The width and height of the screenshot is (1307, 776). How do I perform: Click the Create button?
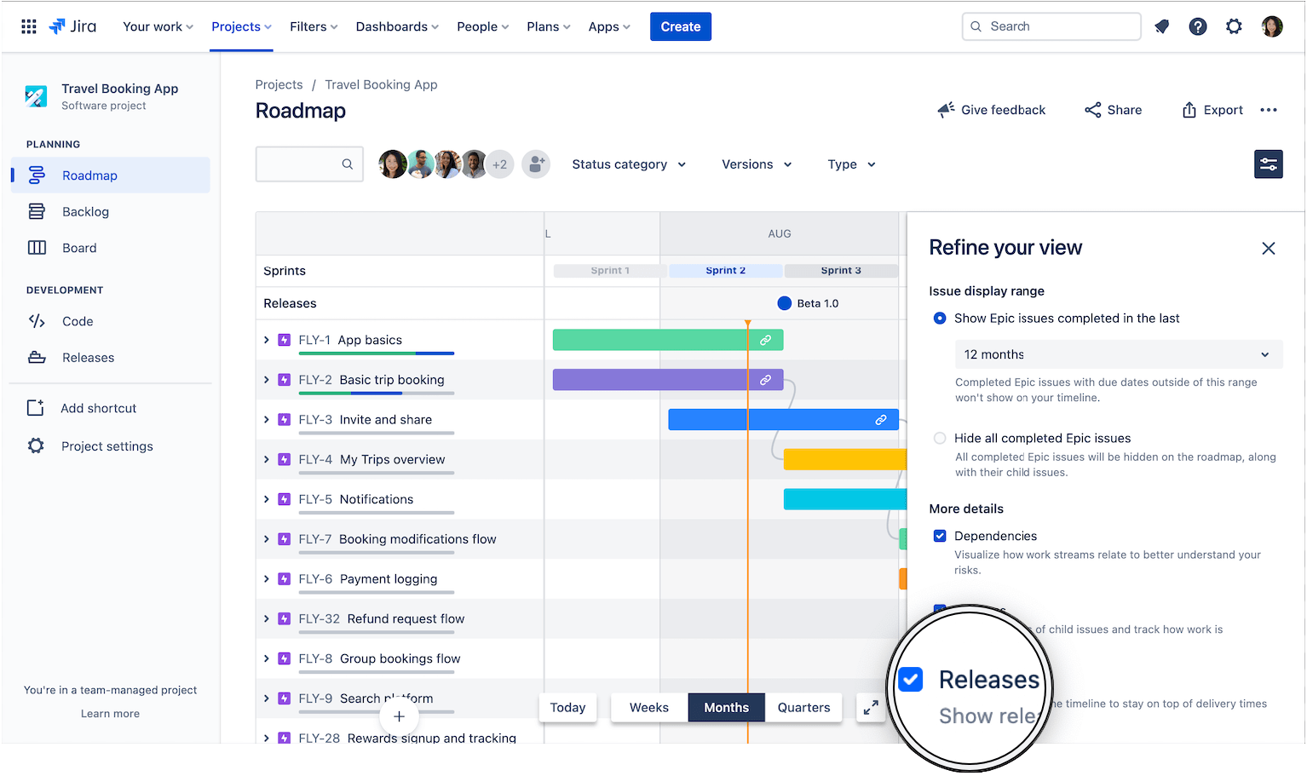[680, 26]
